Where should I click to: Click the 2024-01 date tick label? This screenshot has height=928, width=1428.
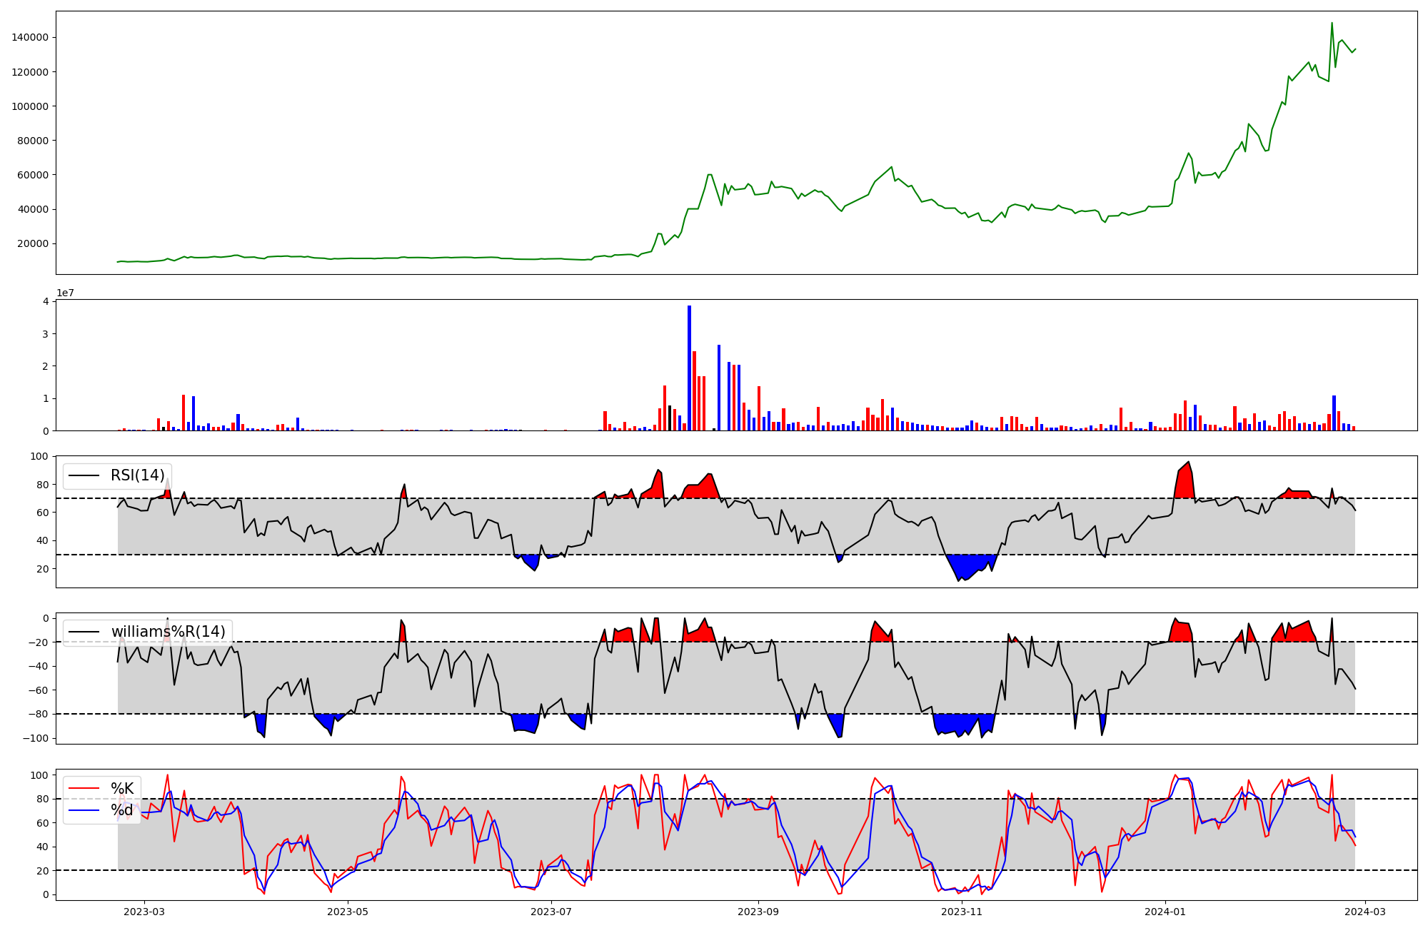1165,911
